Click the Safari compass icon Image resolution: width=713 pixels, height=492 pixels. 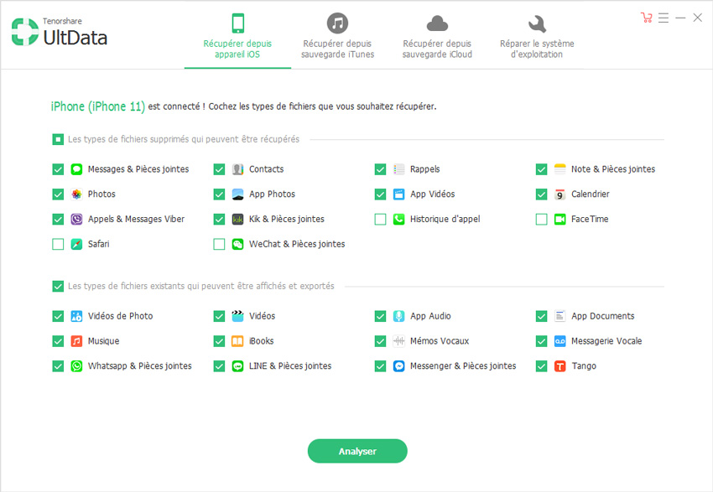point(76,245)
